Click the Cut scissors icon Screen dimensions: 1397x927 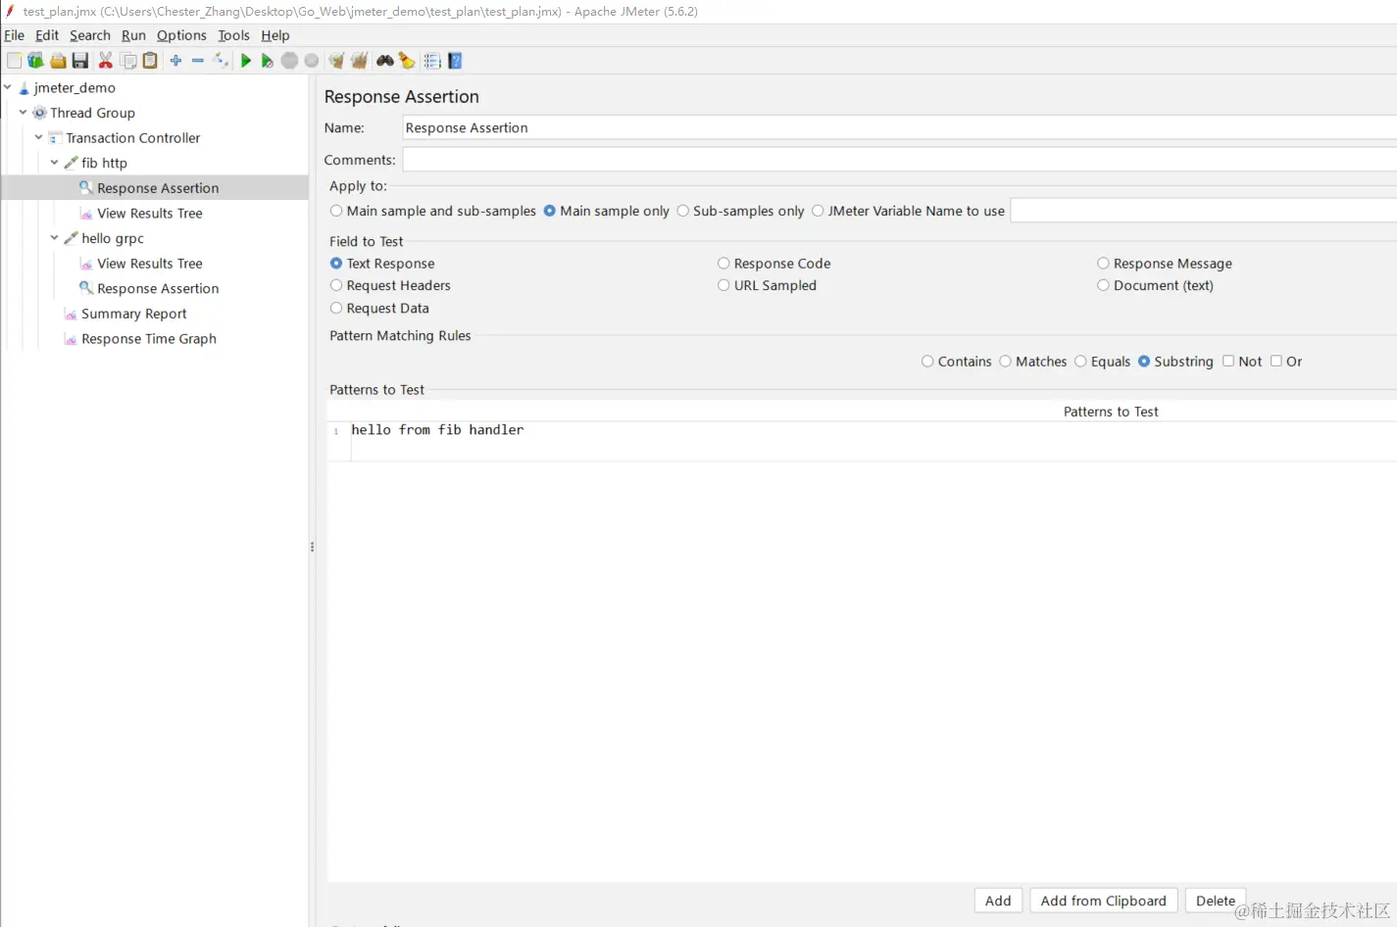(105, 61)
